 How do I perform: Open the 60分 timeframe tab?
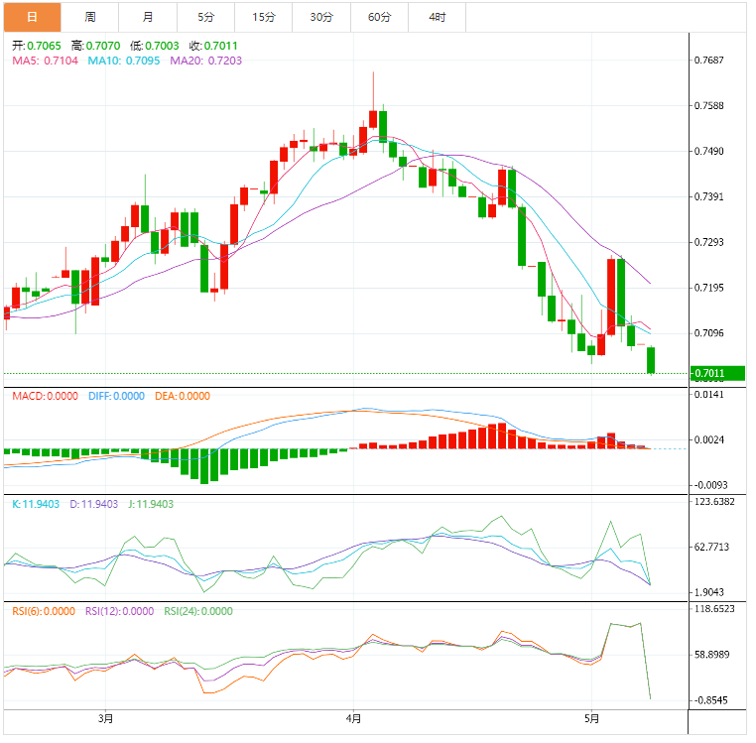pos(379,17)
